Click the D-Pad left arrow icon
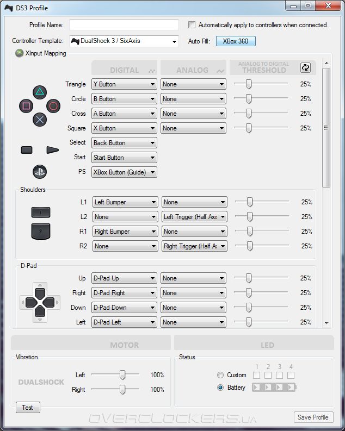 (31, 303)
